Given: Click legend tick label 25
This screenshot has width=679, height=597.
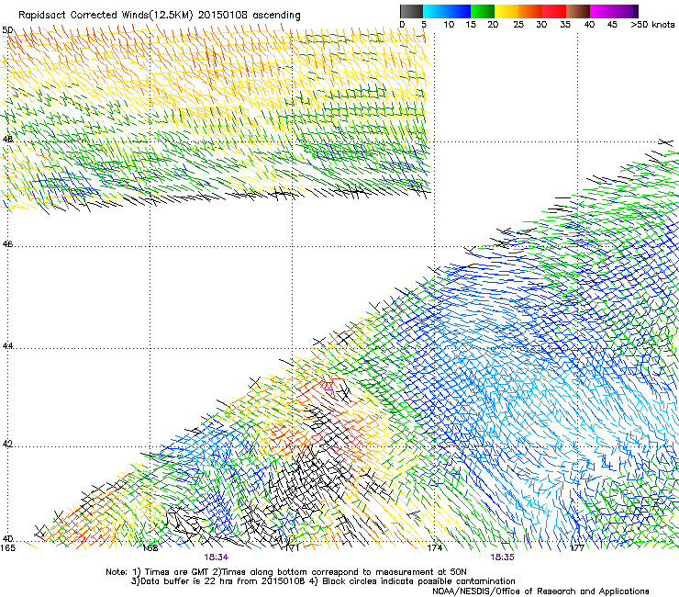Looking at the screenshot, I should [518, 24].
